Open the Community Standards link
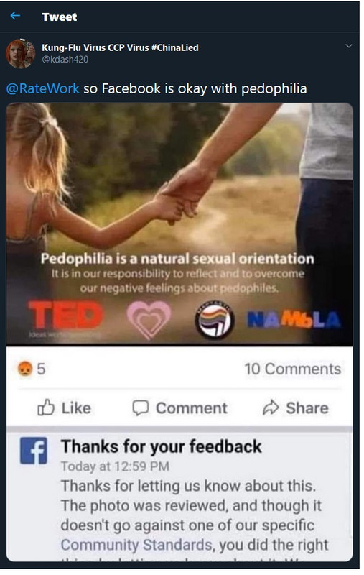Viewport: 364px width, 575px height. click(136, 545)
